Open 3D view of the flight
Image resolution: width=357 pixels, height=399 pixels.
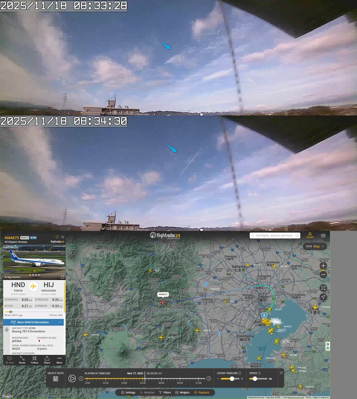(x=9, y=360)
